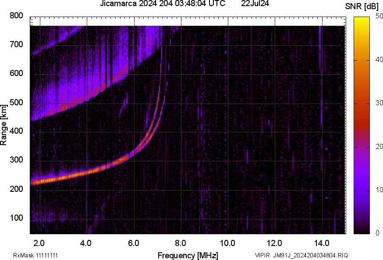
Task: Click the 8.0 frequency tick label
Action: pos(181,243)
